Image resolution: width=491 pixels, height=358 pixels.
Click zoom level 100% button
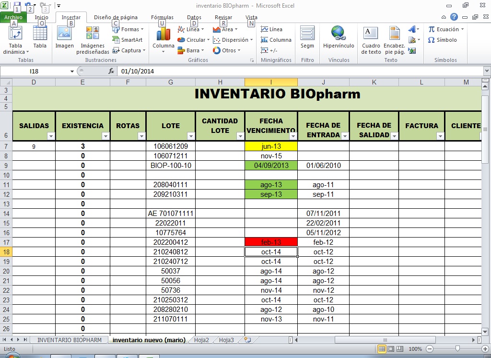click(415, 348)
